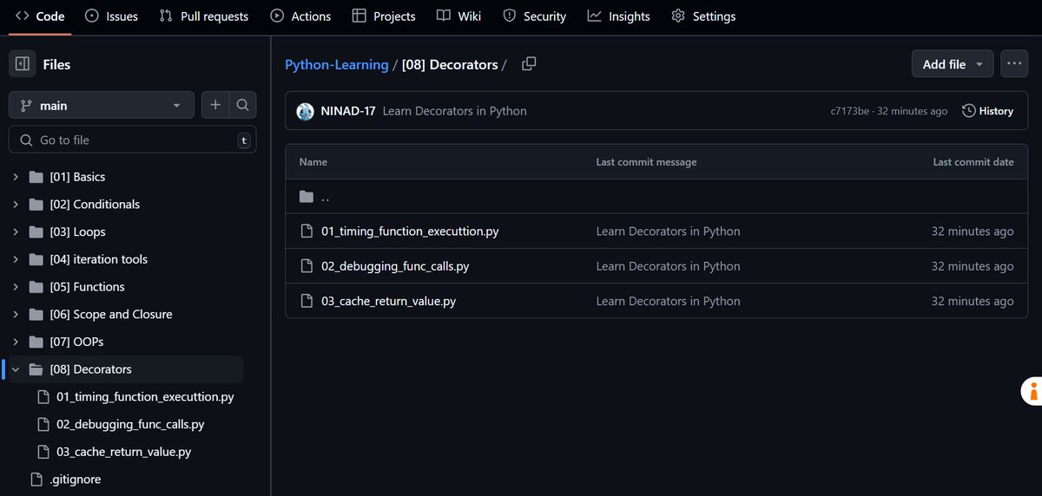Open the Code tab
Viewport: 1042px width, 496px height.
coord(41,16)
